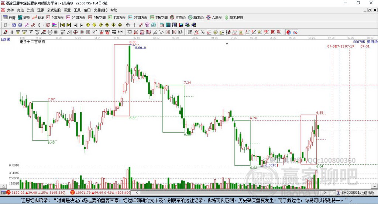
Task: Switch to K线 chart view
Action: [38, 18]
